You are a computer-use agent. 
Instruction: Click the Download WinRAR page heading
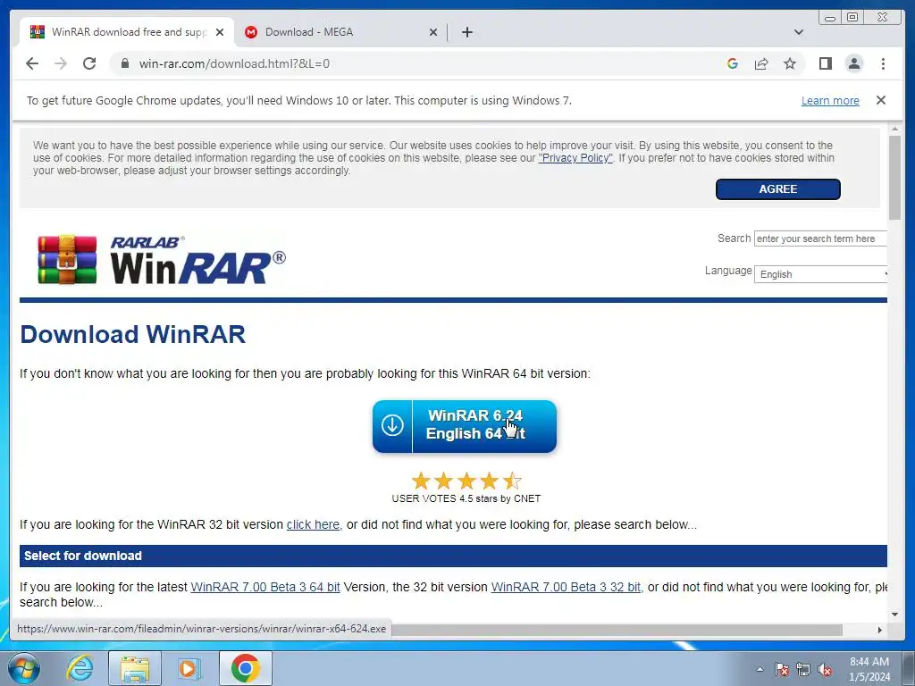[x=133, y=334]
